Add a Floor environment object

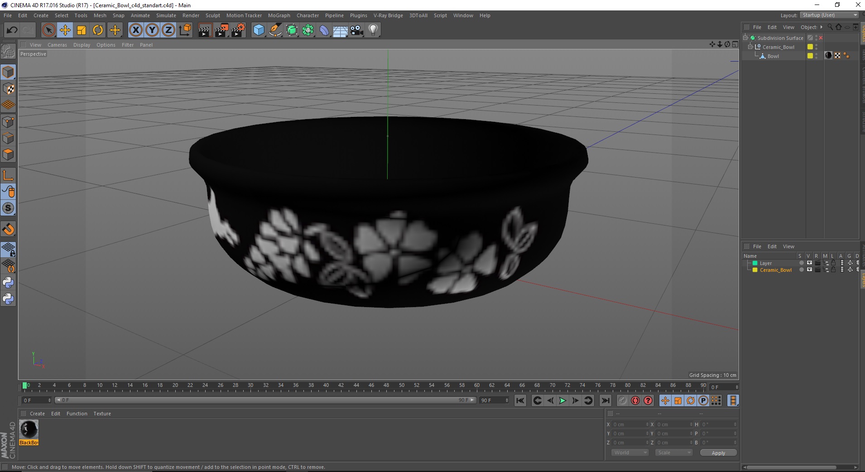tap(340, 30)
